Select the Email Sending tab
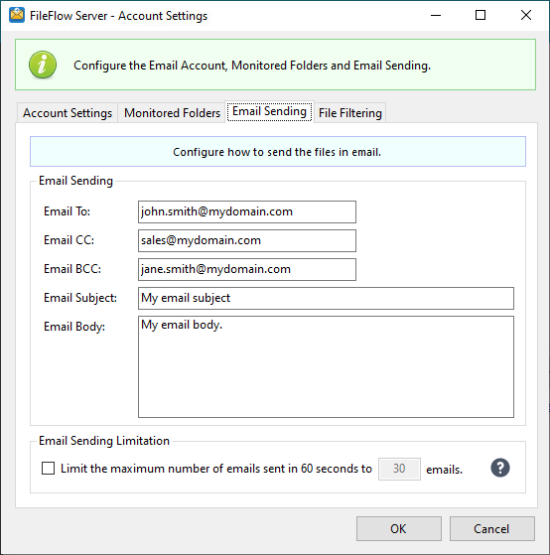This screenshot has width=550, height=555. pos(269,111)
